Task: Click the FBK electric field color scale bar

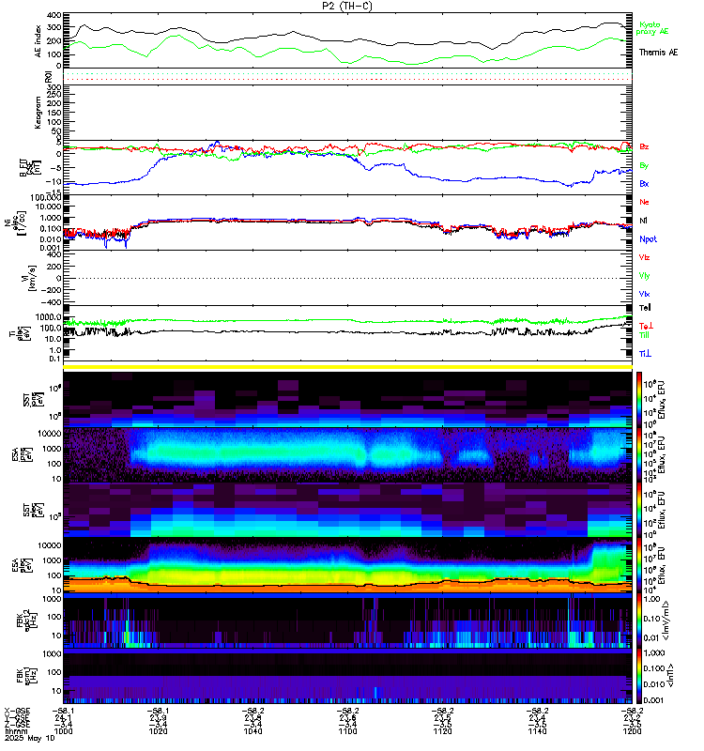Action: pyautogui.click(x=639, y=621)
